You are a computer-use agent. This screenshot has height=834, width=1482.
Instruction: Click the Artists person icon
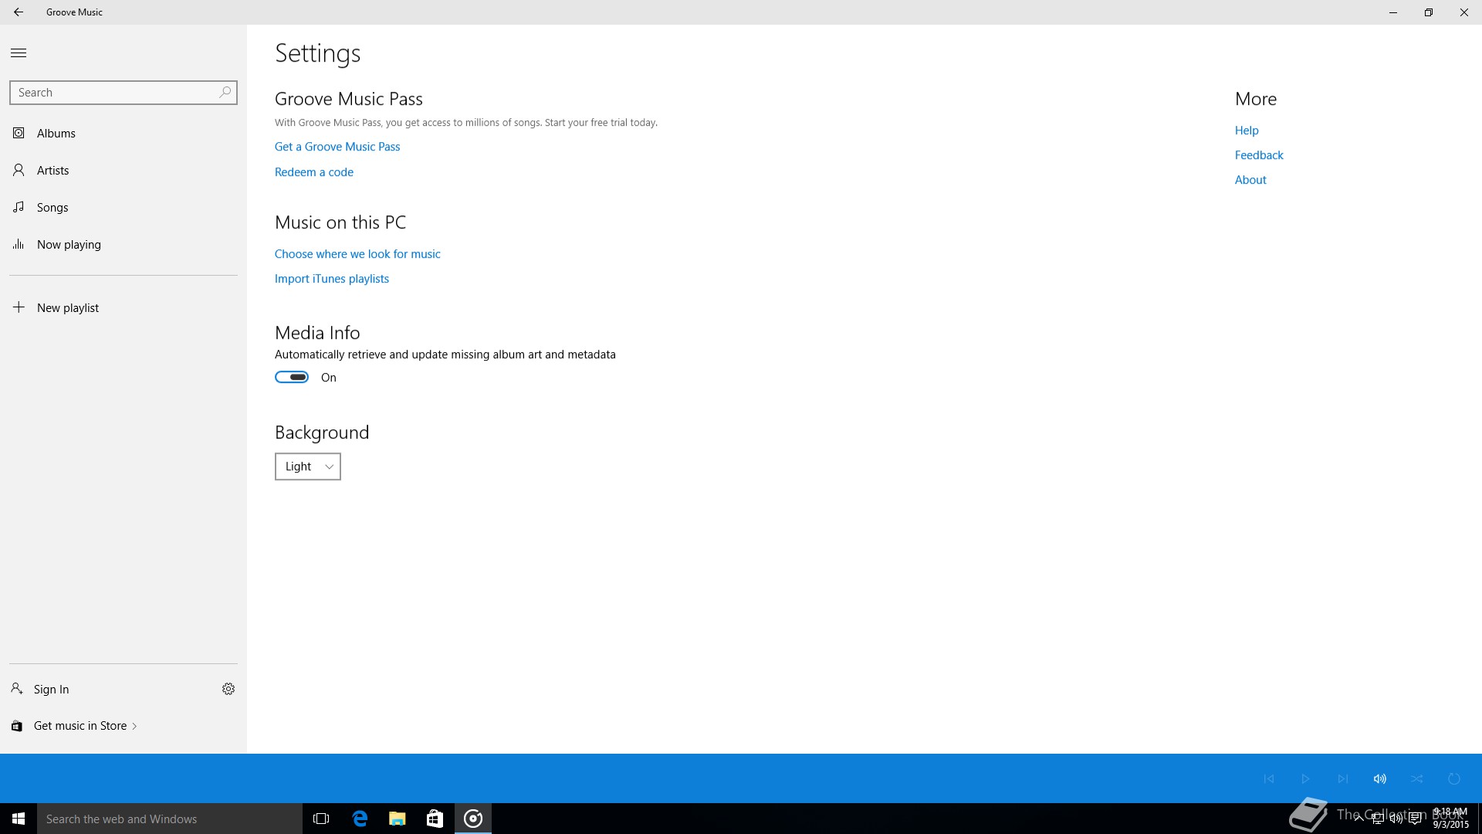click(x=19, y=170)
